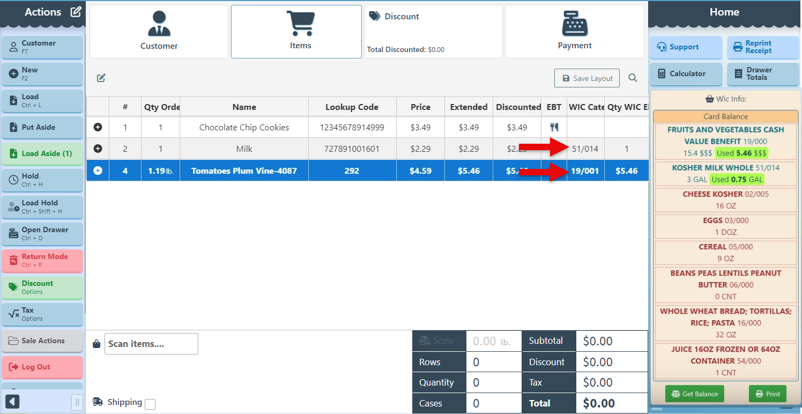Expand the Chocolate Chip Cookies row
Image resolution: width=802 pixels, height=414 pixels.
click(x=98, y=127)
